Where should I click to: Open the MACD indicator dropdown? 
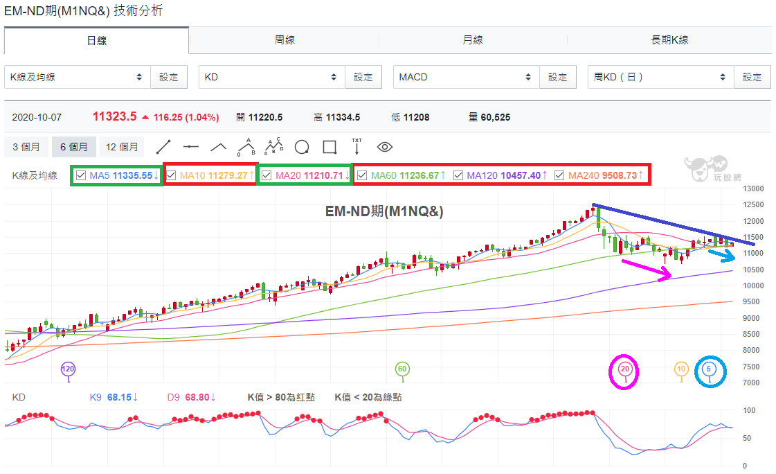tap(466, 77)
